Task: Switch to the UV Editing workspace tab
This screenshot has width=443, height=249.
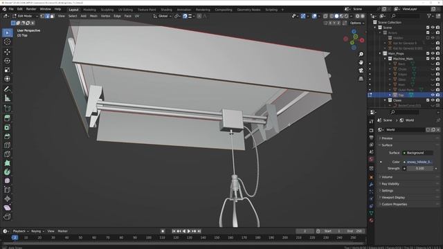Action: pyautogui.click(x=125, y=10)
